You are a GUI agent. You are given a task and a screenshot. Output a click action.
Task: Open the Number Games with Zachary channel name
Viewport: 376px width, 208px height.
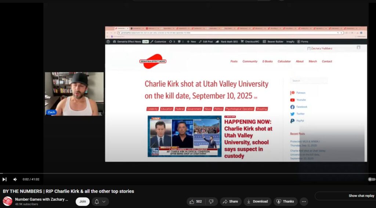click(41, 199)
